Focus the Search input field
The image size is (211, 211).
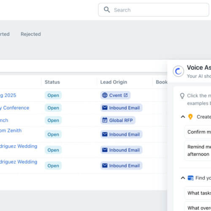(154, 10)
